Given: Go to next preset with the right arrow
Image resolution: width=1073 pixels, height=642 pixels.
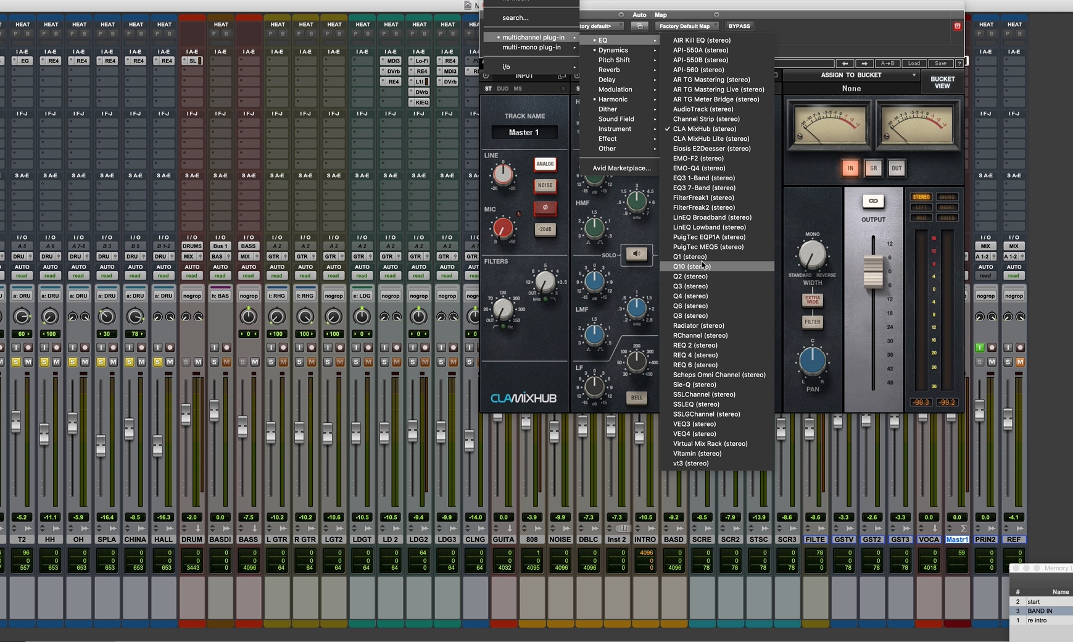Looking at the screenshot, I should click(x=864, y=64).
